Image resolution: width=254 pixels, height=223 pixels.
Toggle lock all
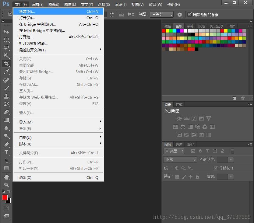197,177
